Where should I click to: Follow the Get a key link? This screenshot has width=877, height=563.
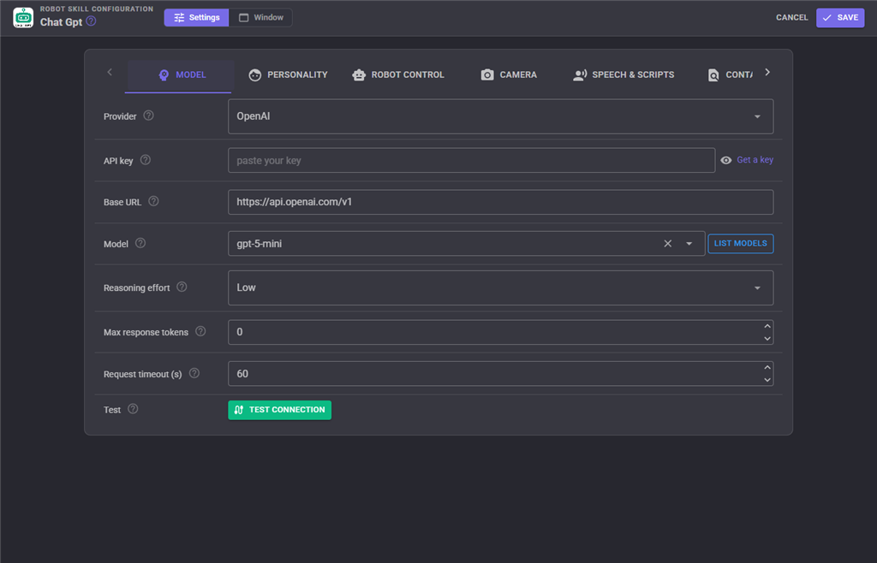(x=755, y=160)
